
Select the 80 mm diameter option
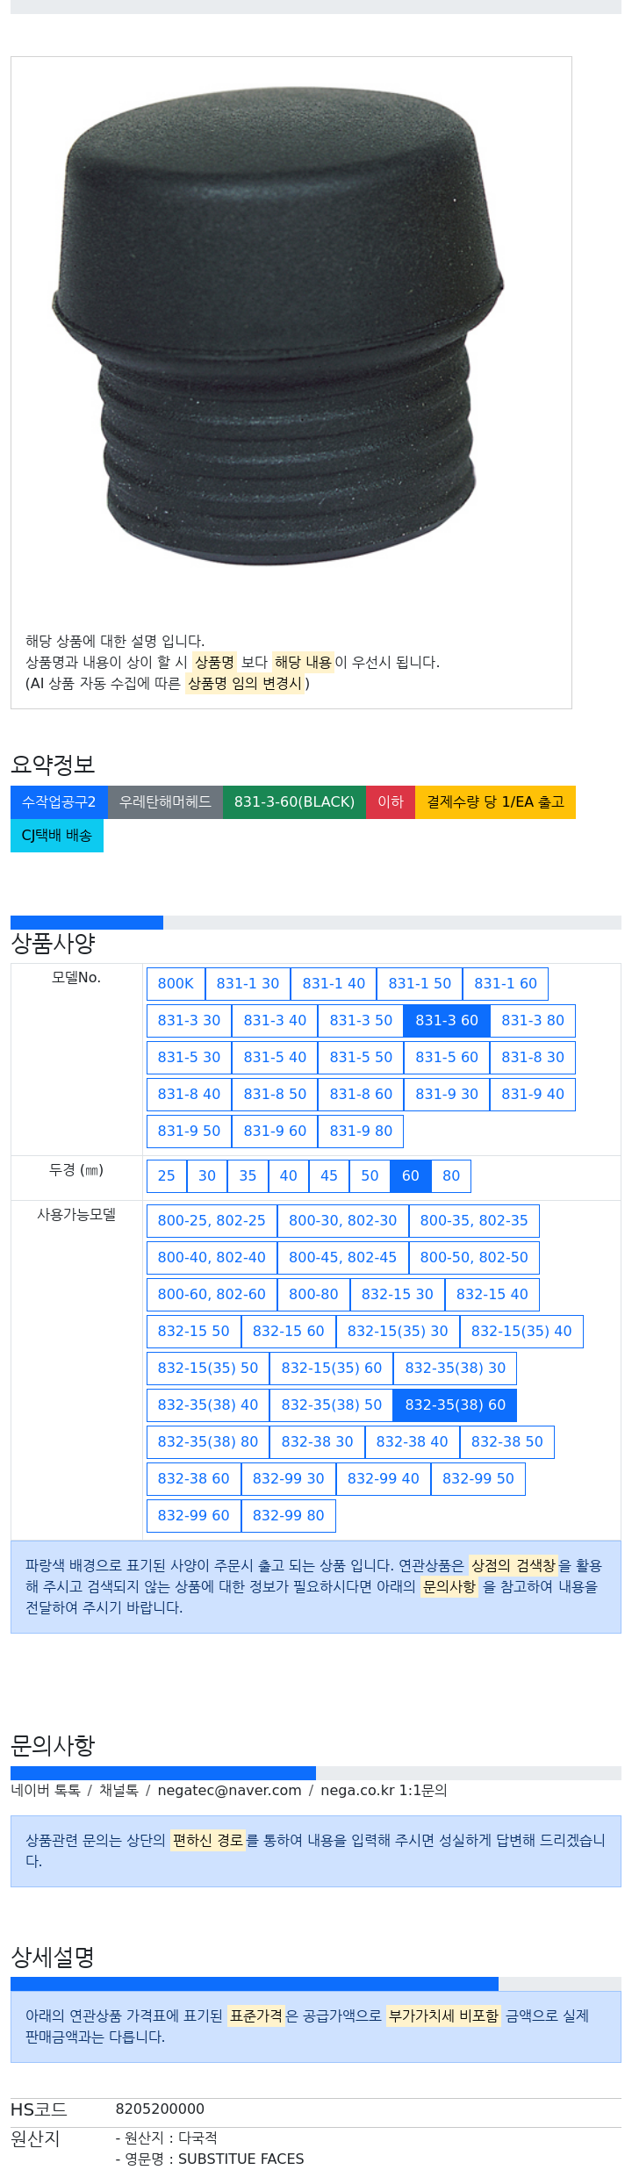pos(451,1176)
